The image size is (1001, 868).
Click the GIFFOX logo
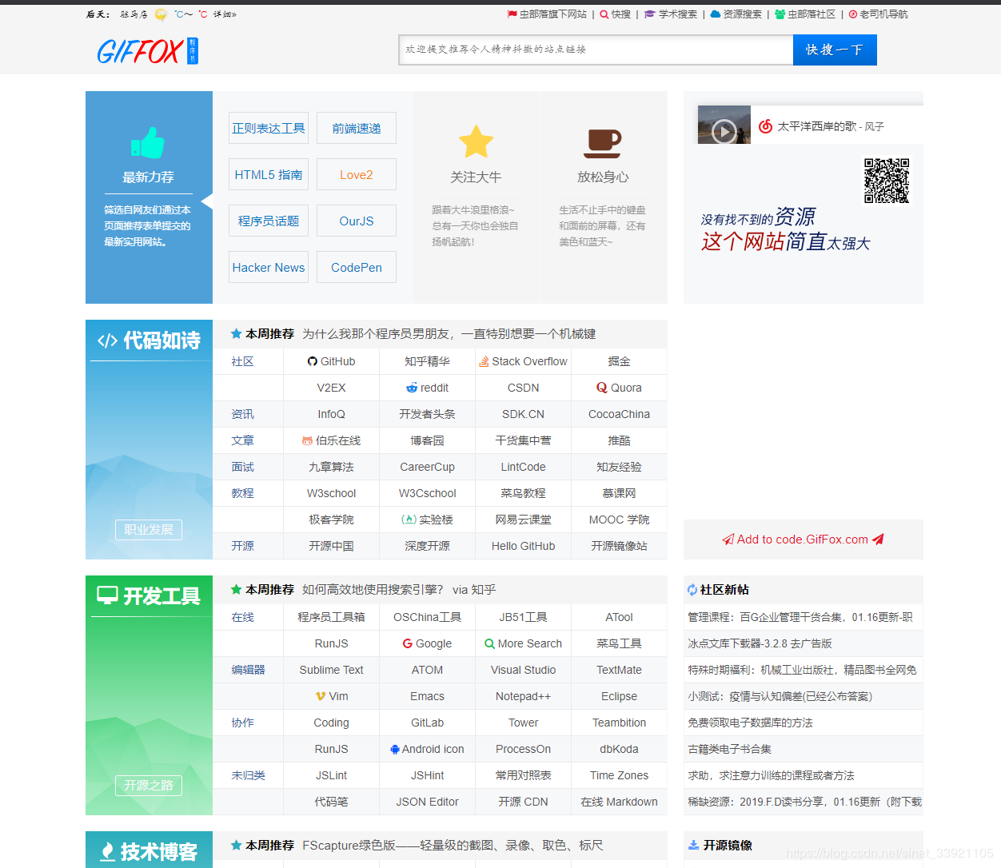tap(147, 51)
